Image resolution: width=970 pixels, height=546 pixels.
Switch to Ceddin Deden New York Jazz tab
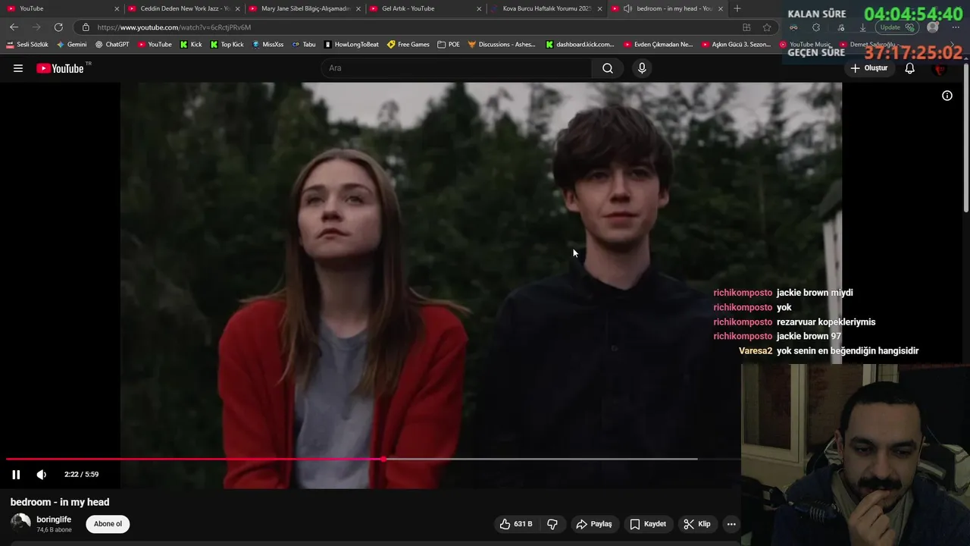(184, 8)
